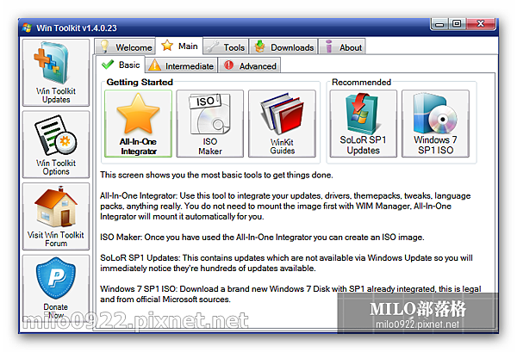
Task: Switch to the Tools tab
Action: point(226,47)
